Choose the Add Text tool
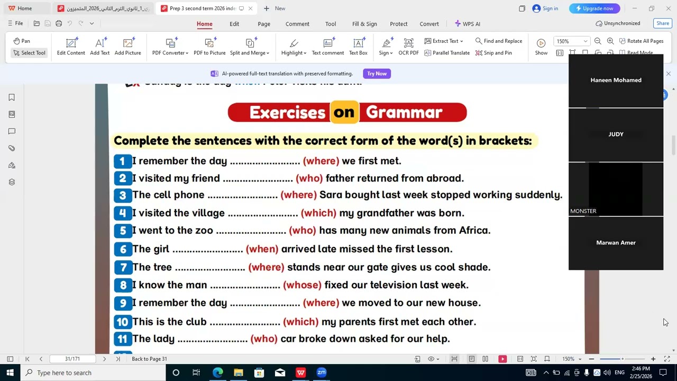 coord(99,47)
